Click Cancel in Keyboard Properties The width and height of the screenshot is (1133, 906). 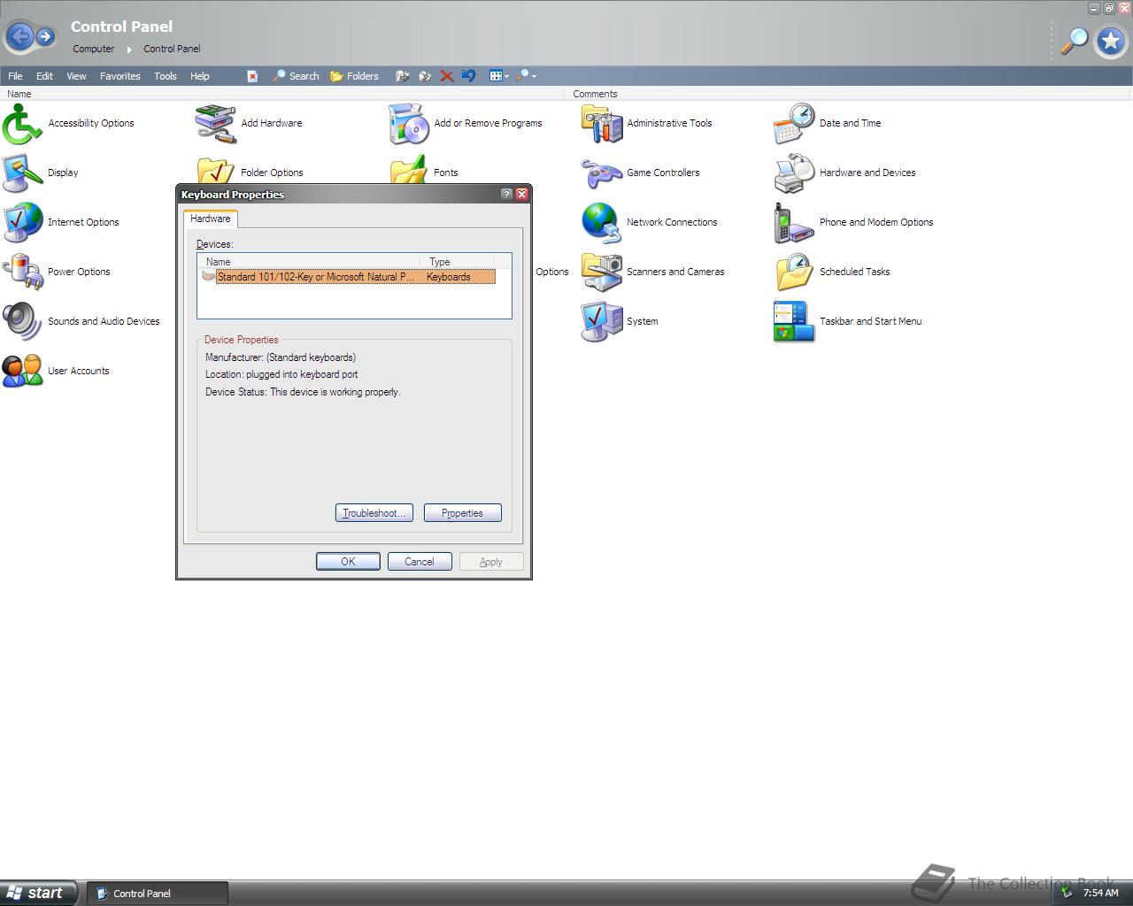coord(420,562)
